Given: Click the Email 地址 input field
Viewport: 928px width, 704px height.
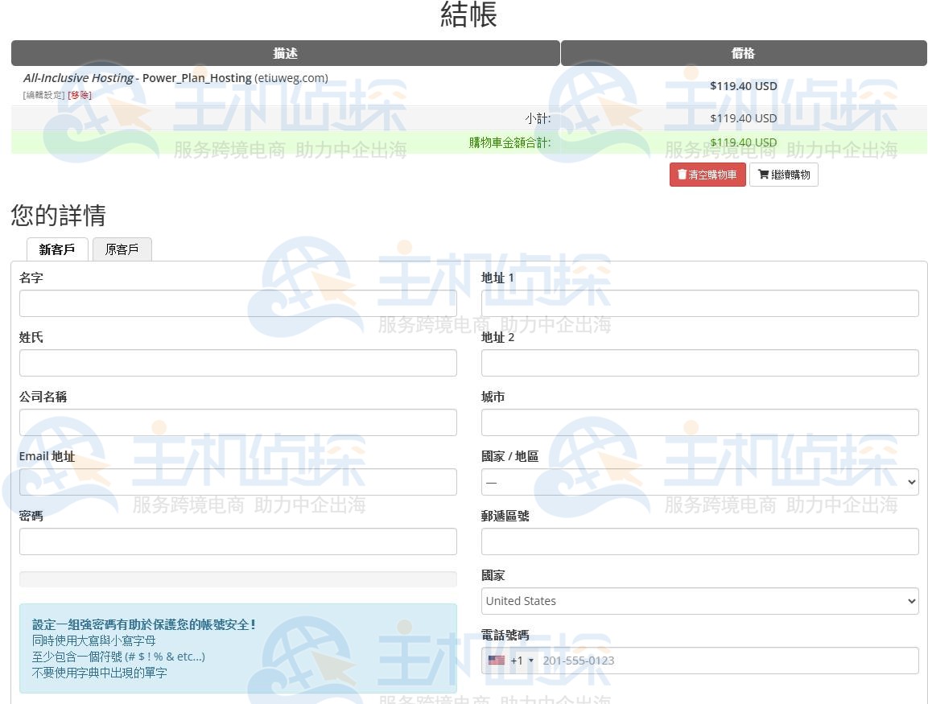Looking at the screenshot, I should point(237,482).
